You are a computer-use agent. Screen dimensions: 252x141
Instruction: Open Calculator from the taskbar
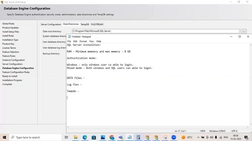pos(138,137)
